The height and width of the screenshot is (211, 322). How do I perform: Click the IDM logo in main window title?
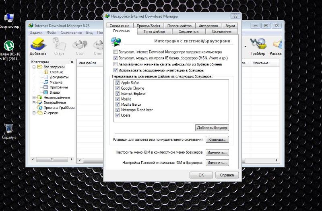pos(31,25)
